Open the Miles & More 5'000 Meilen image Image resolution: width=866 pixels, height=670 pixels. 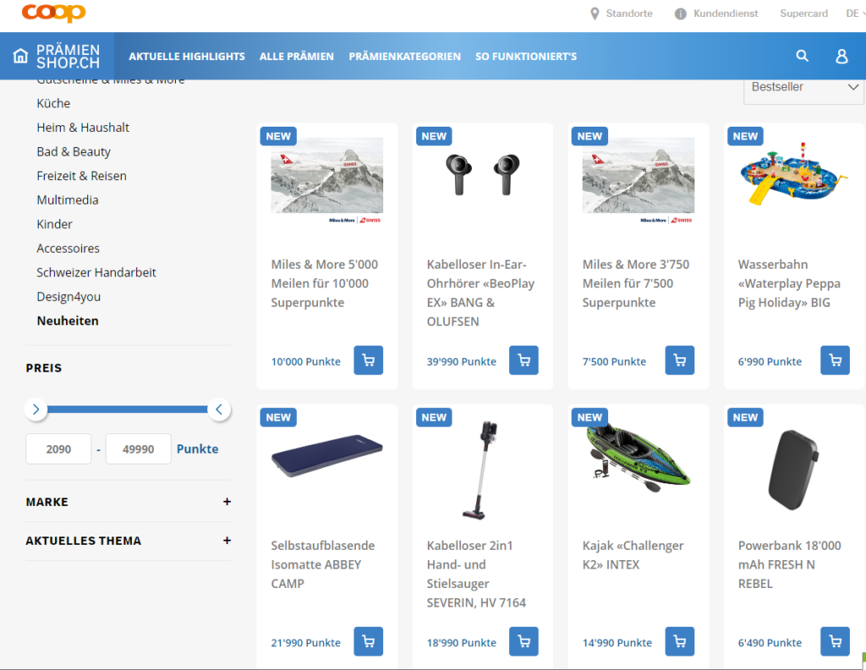pyautogui.click(x=327, y=181)
